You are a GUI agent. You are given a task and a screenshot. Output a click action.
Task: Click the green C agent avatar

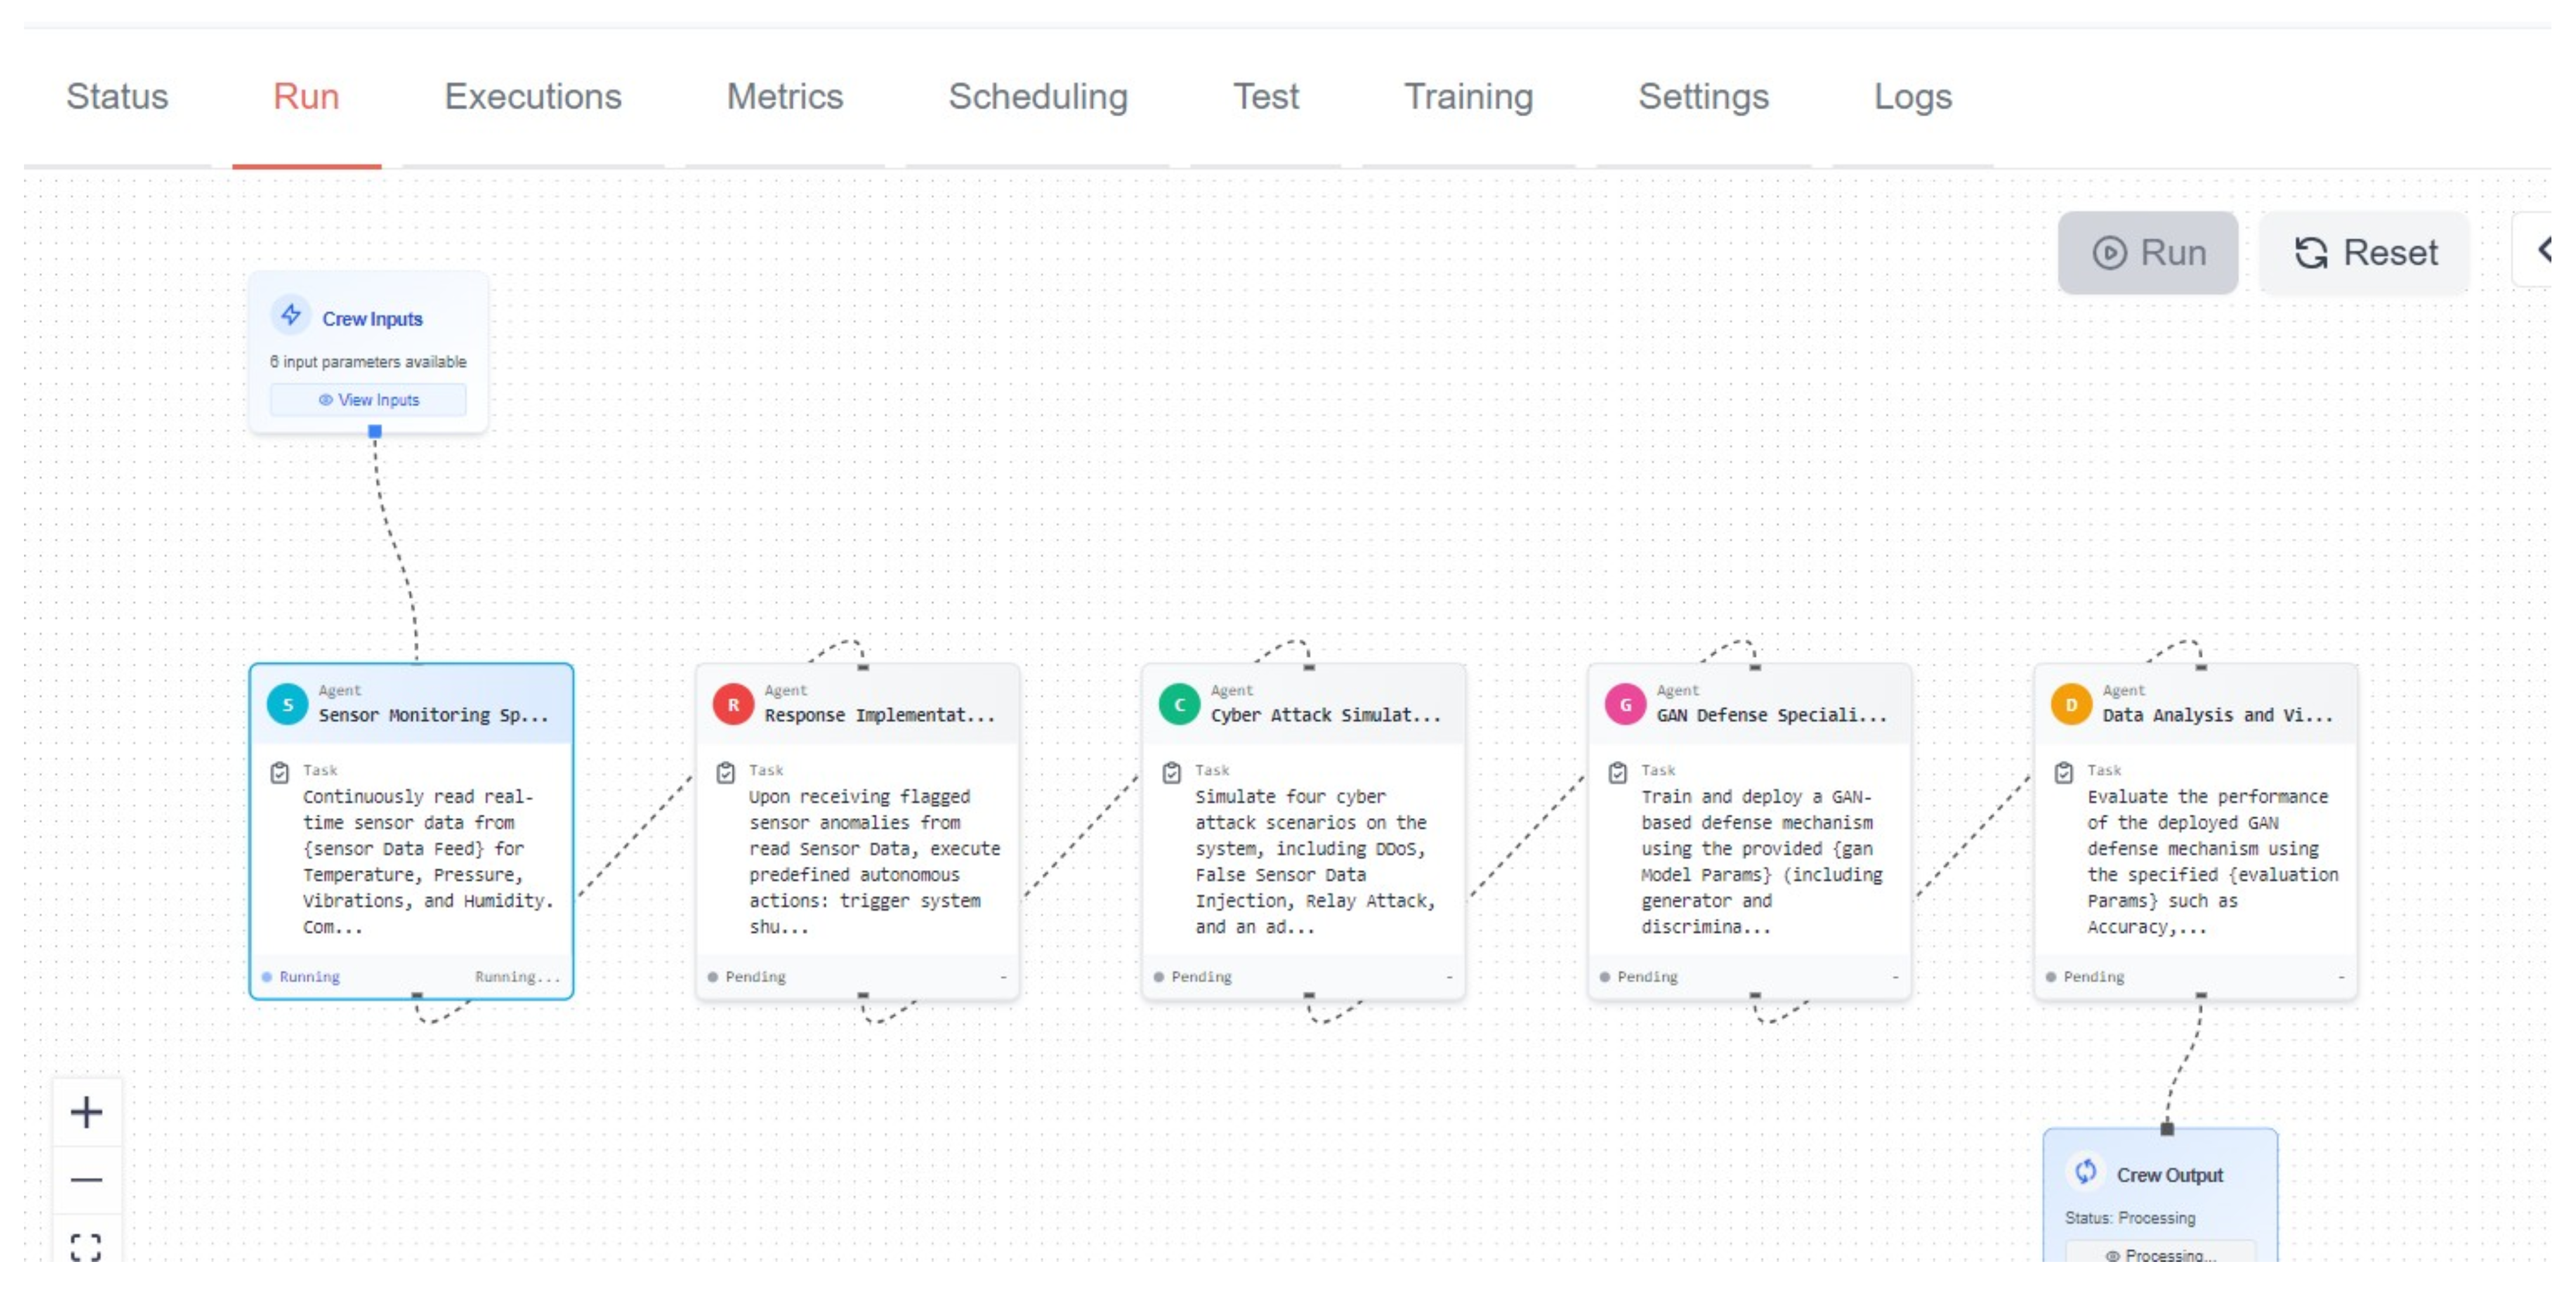coord(1179,704)
